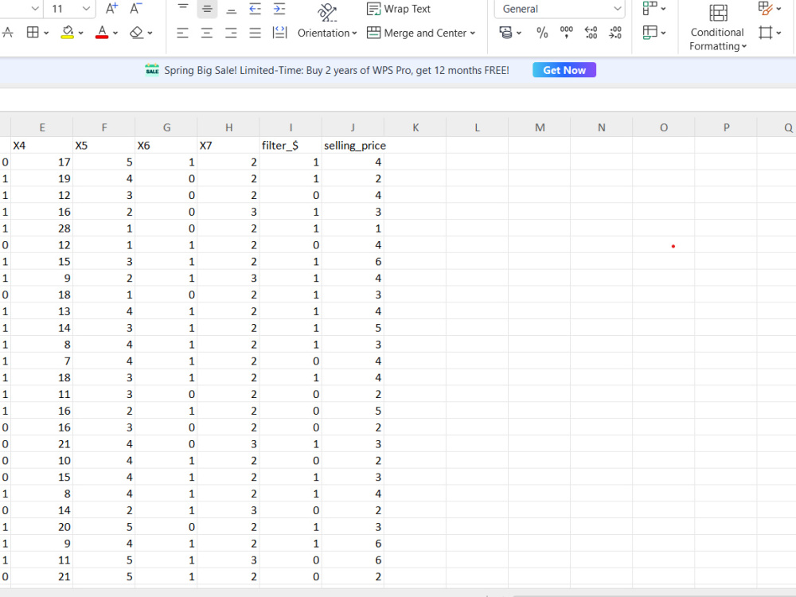
Task: Select cell with value 28 in column E
Action: coord(42,228)
